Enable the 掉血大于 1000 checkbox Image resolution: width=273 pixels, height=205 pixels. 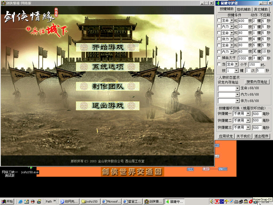point(219,58)
